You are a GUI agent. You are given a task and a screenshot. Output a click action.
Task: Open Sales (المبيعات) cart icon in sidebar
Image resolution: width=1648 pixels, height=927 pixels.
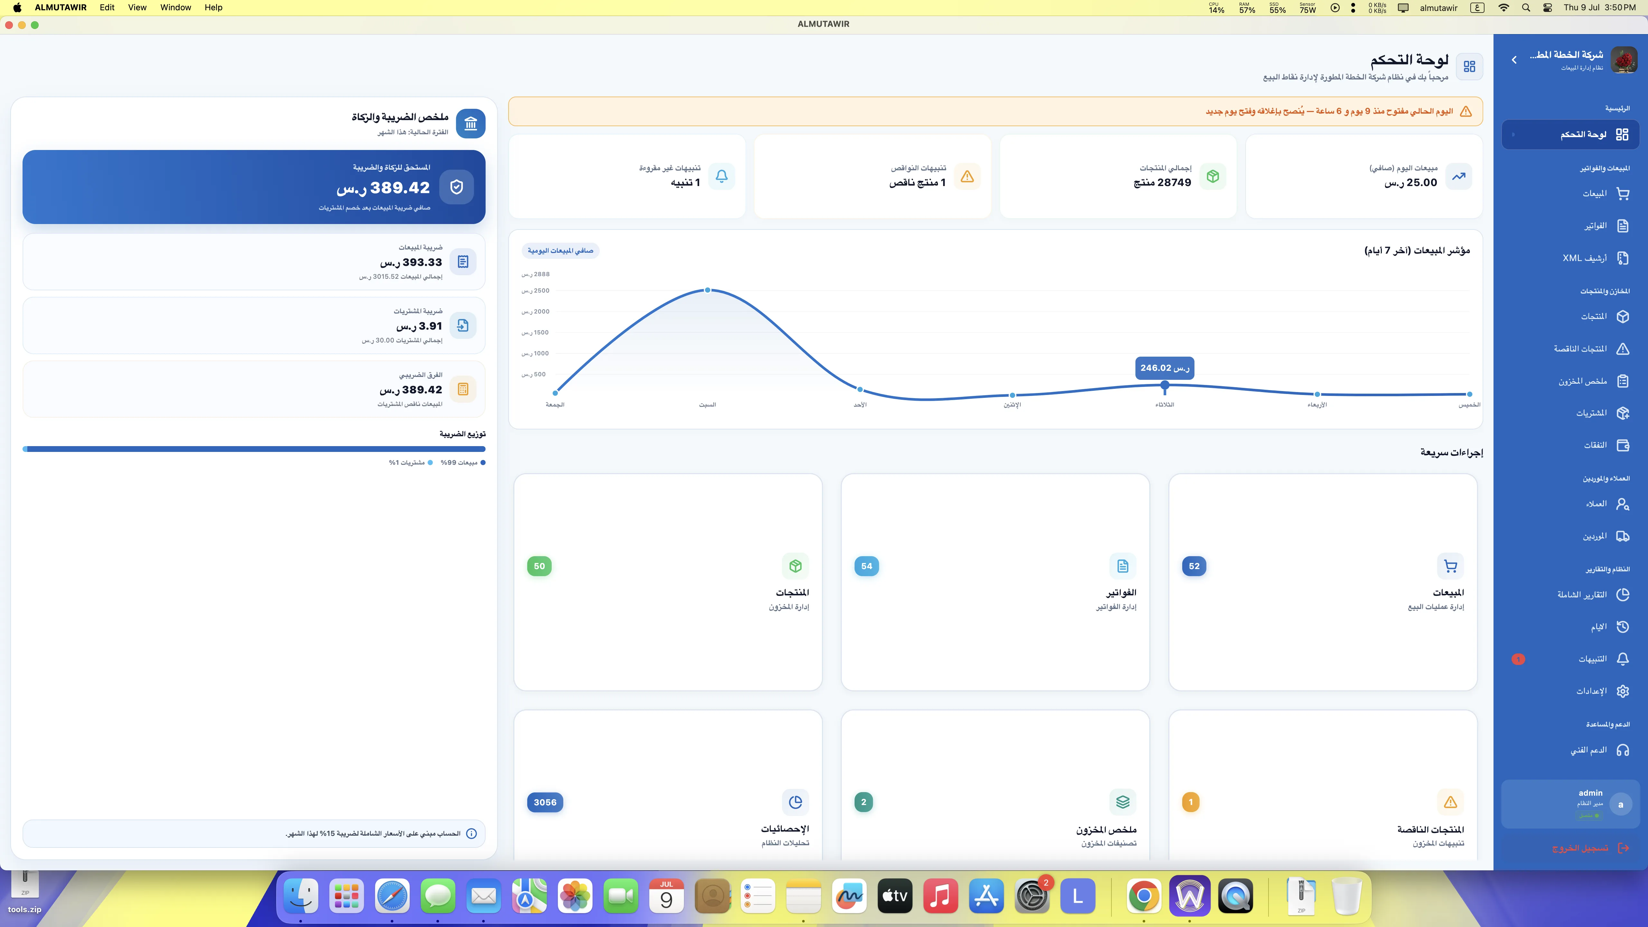coord(1622,193)
